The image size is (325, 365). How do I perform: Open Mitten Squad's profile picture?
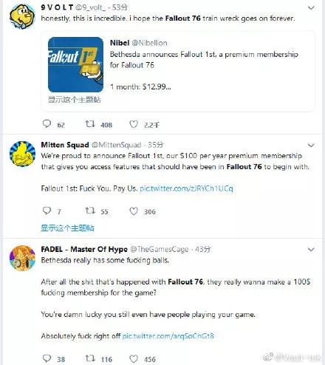pos(22,154)
